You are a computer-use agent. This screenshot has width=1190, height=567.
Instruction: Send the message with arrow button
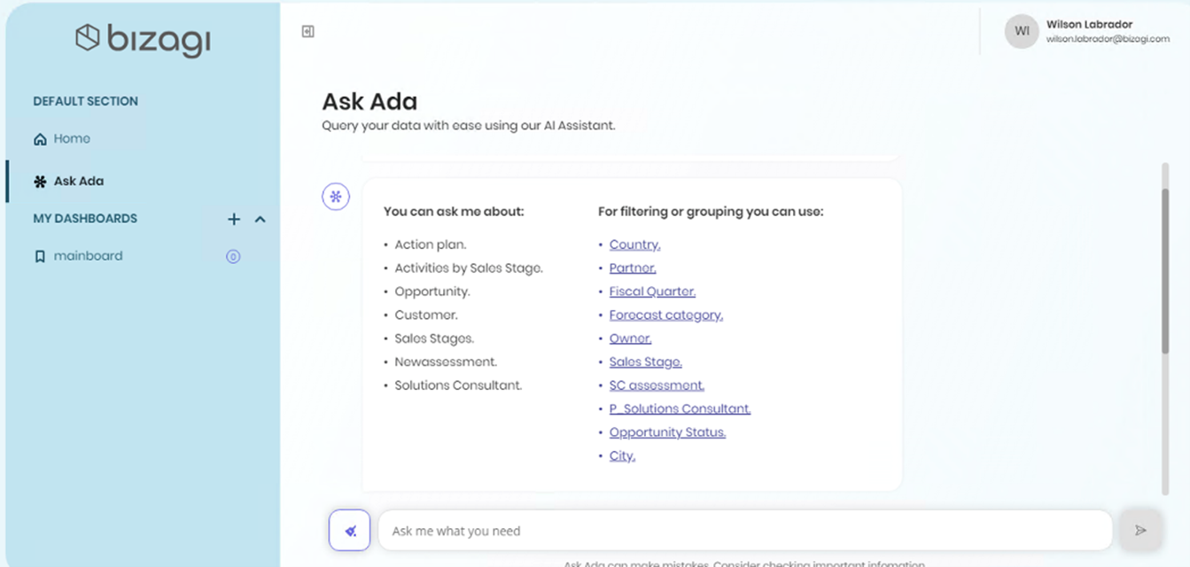(1140, 530)
